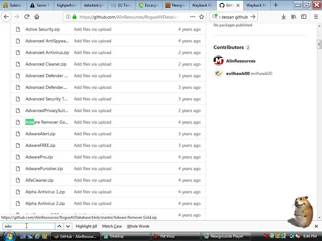Toggle Whole Words in find bar
Screen dimensions: 322x241
[138, 226]
